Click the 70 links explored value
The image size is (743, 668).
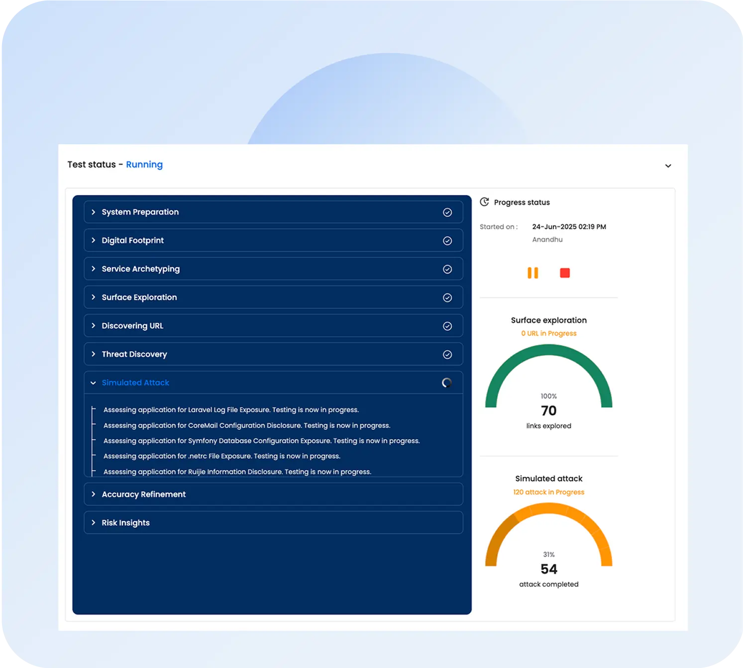pyautogui.click(x=549, y=411)
